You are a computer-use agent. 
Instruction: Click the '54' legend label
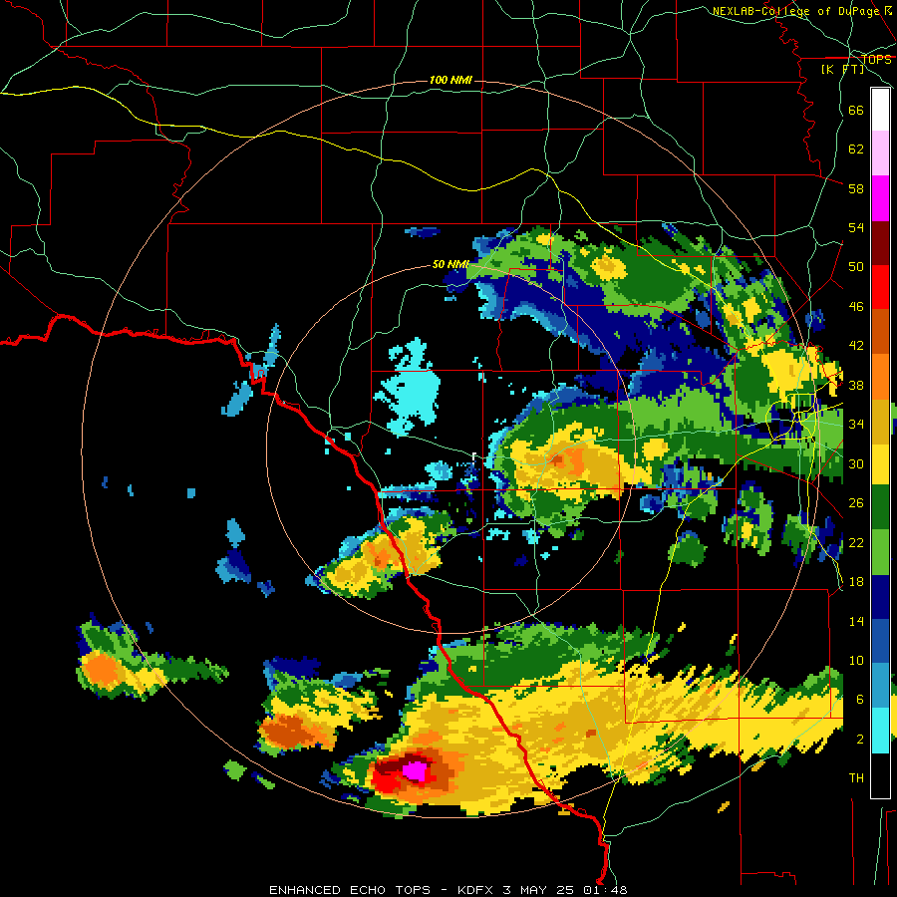[x=856, y=227]
